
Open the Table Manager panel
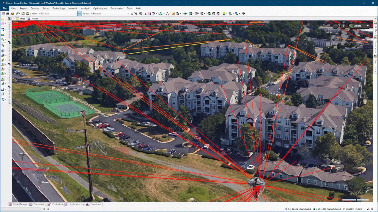18,204
